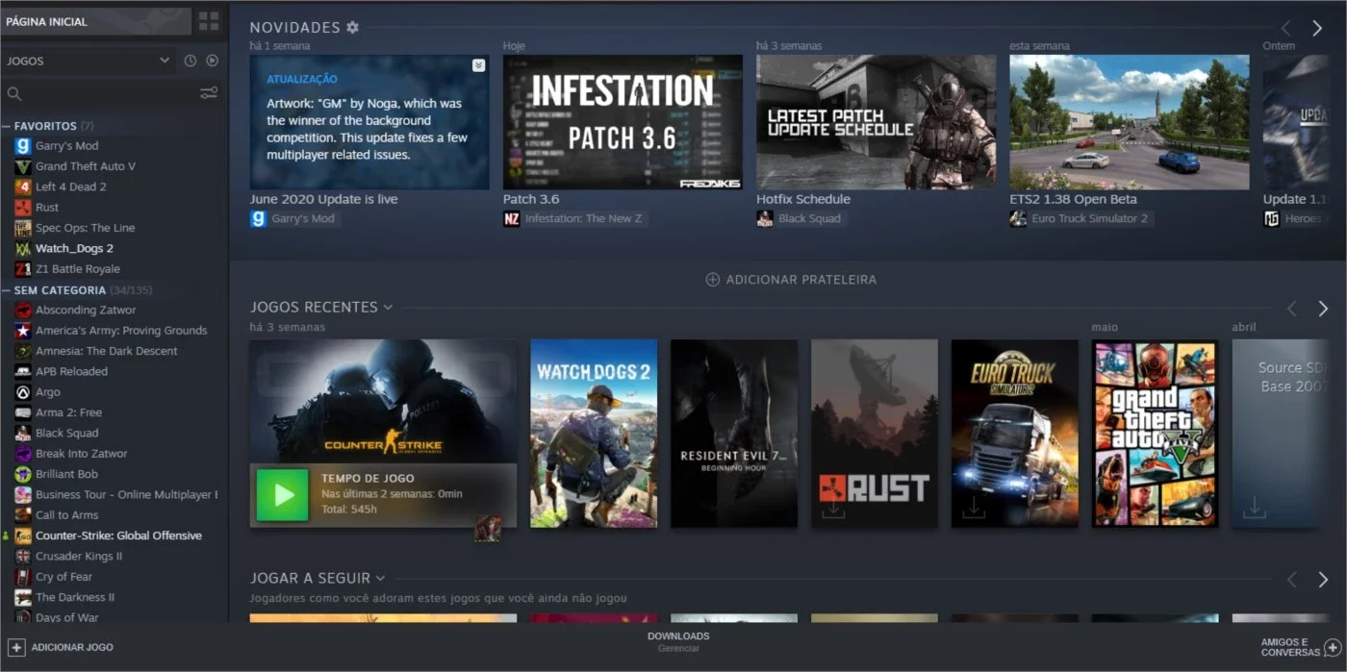This screenshot has height=672, width=1347.
Task: Open Watch Dogs 2 cover art
Action: tap(594, 433)
